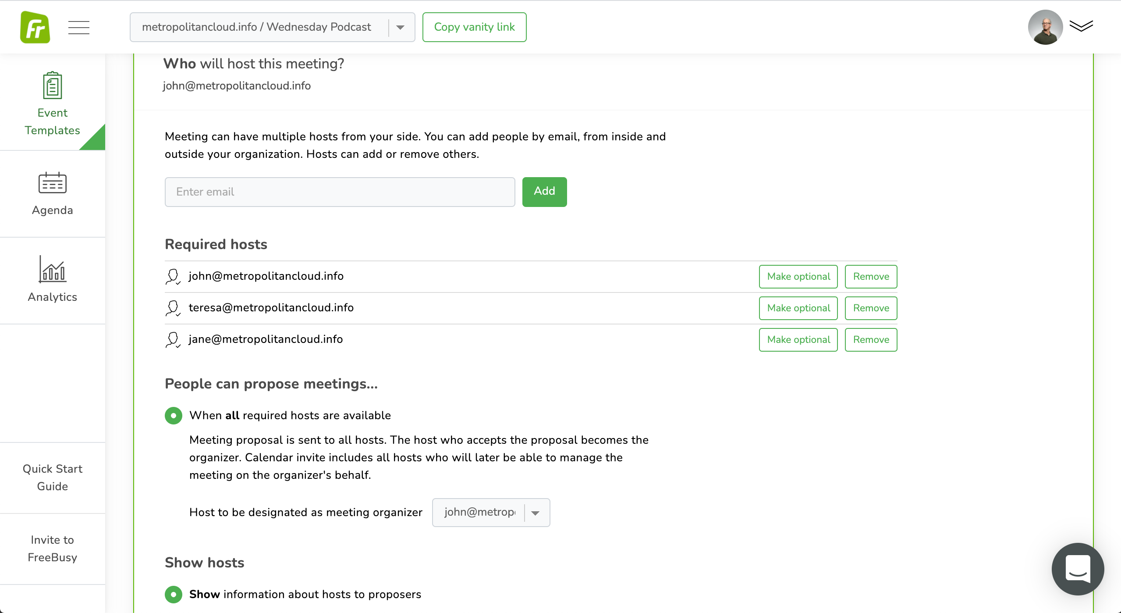Make jane@metropolitancloud.info optional
Viewport: 1121px width, 613px height.
(x=798, y=339)
